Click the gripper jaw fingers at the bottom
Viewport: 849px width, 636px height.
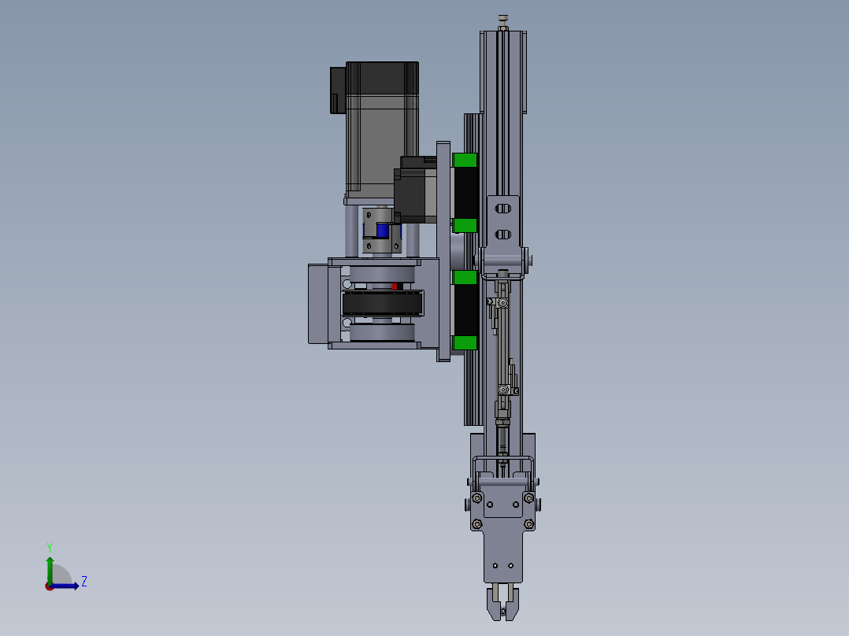(x=502, y=606)
